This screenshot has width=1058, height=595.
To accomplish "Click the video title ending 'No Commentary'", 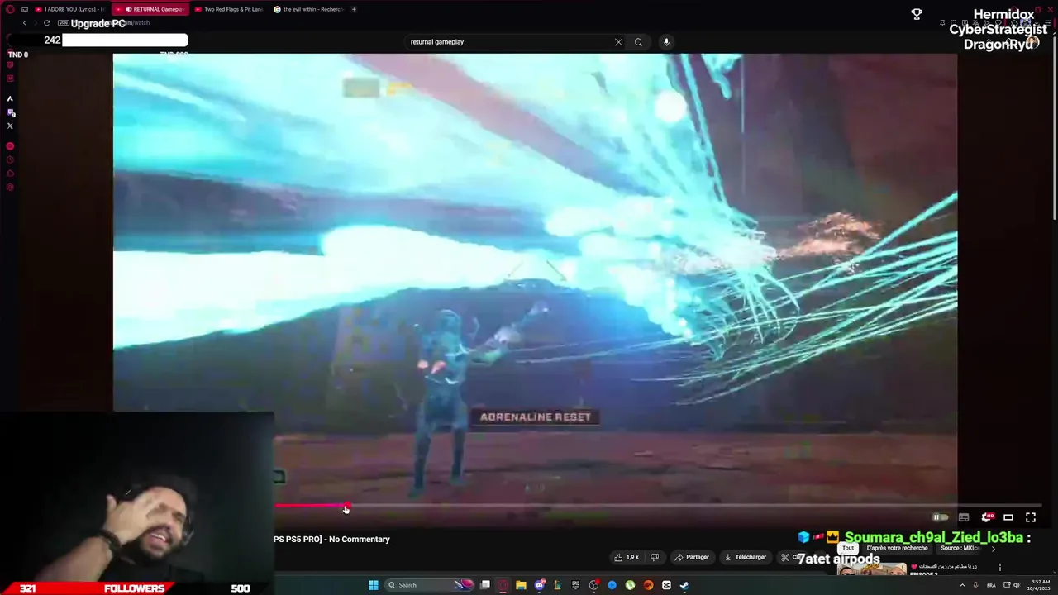I will [x=331, y=539].
